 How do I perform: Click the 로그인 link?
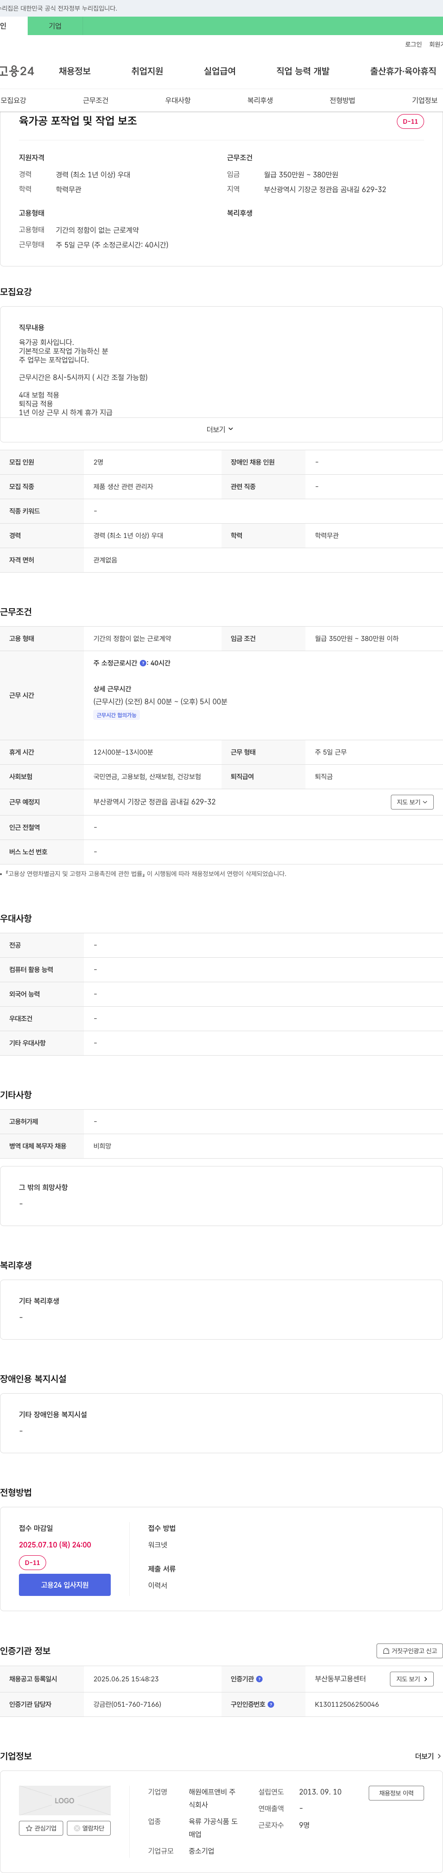tap(413, 44)
